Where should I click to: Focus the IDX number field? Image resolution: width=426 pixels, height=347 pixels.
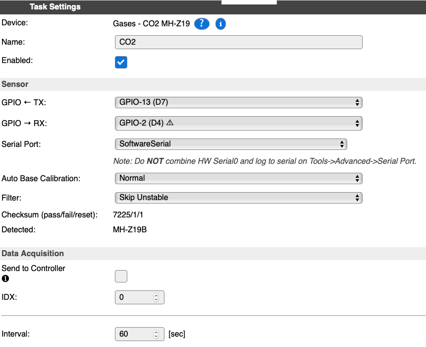[x=140, y=297]
